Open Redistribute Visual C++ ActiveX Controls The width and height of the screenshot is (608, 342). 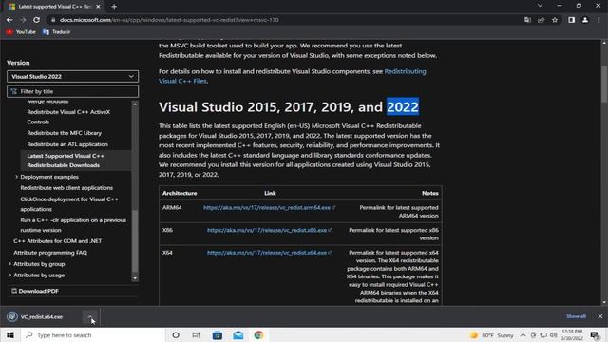[68, 117]
